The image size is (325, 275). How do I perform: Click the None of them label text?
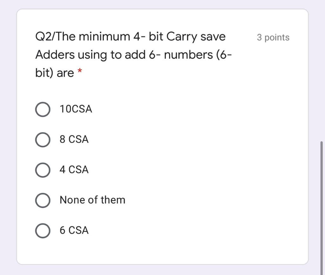92,200
